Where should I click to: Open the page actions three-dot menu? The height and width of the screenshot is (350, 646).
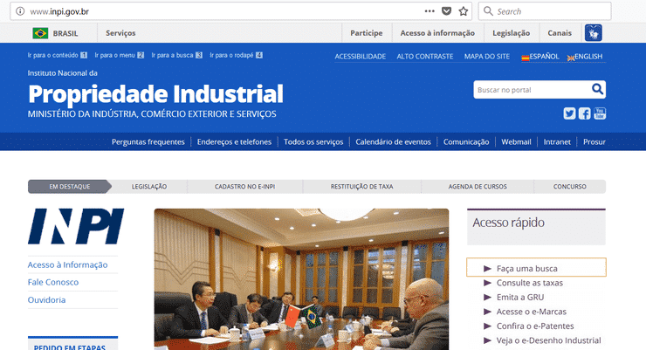coord(430,11)
